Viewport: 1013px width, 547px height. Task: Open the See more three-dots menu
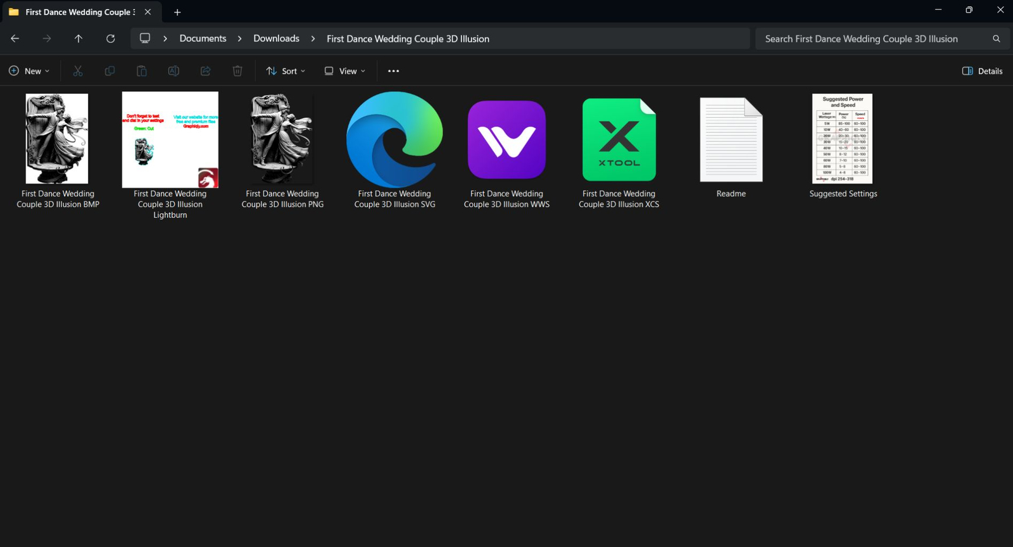(x=393, y=71)
